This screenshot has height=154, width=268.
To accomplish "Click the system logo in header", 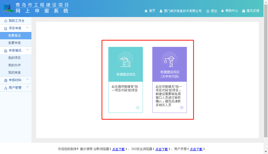I will pos(8,8).
